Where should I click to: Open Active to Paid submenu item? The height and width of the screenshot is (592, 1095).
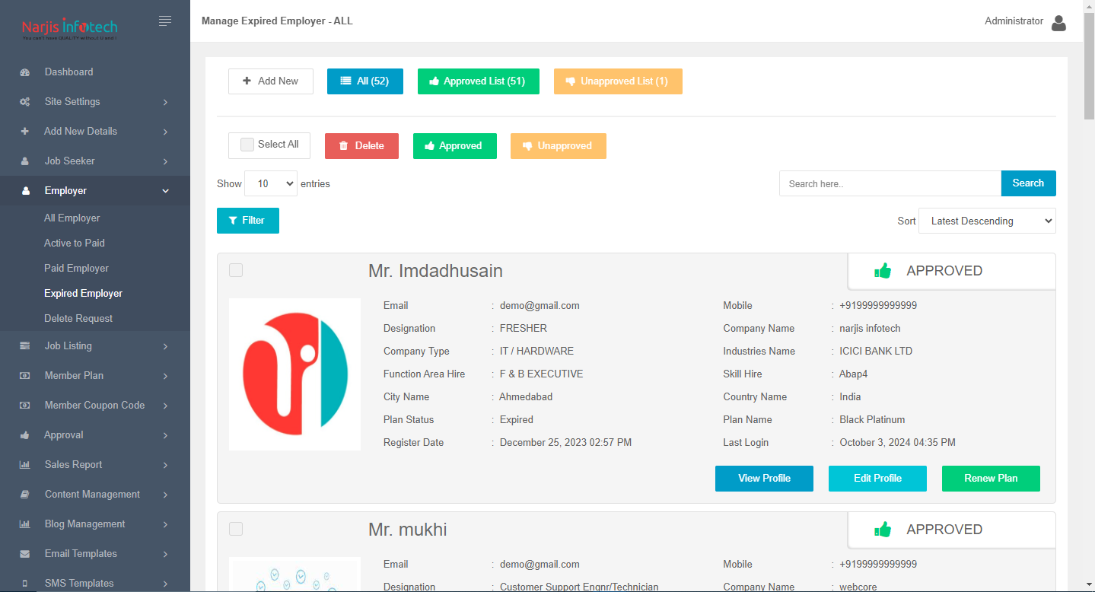[x=75, y=243]
